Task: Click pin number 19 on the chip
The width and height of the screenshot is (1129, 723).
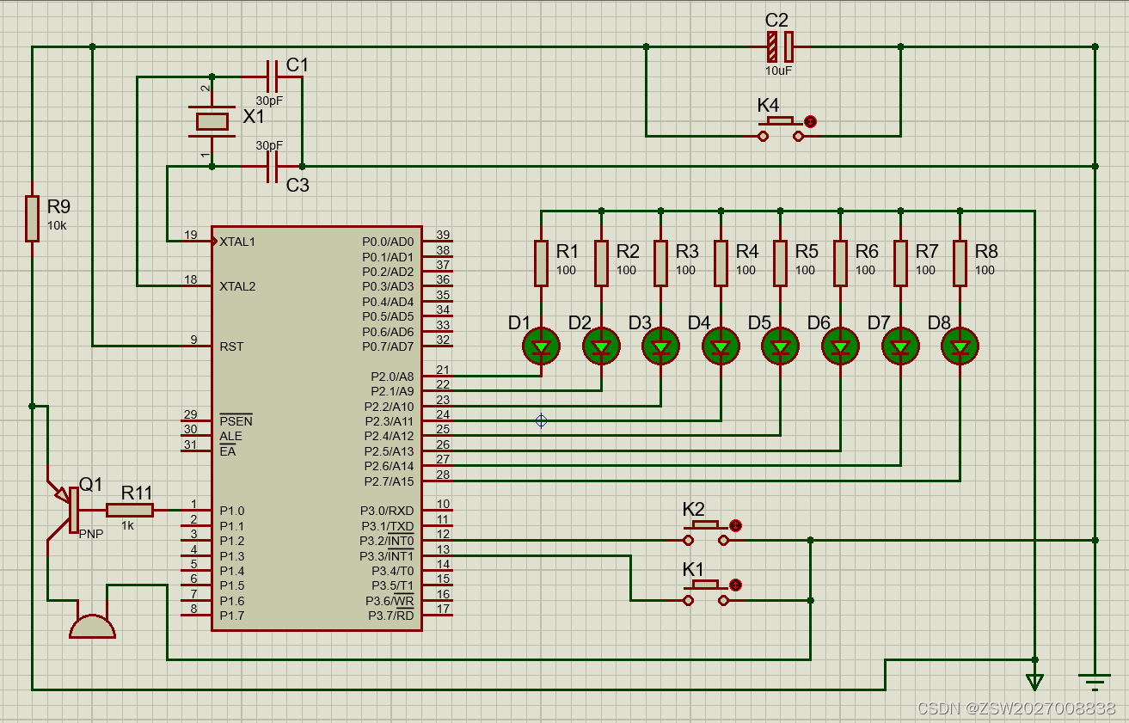Action: point(191,235)
